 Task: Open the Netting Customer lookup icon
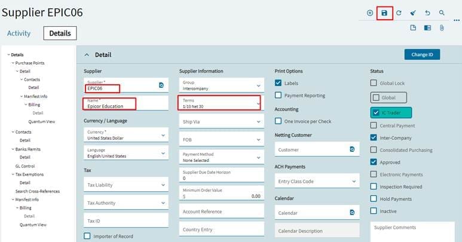pos(352,149)
